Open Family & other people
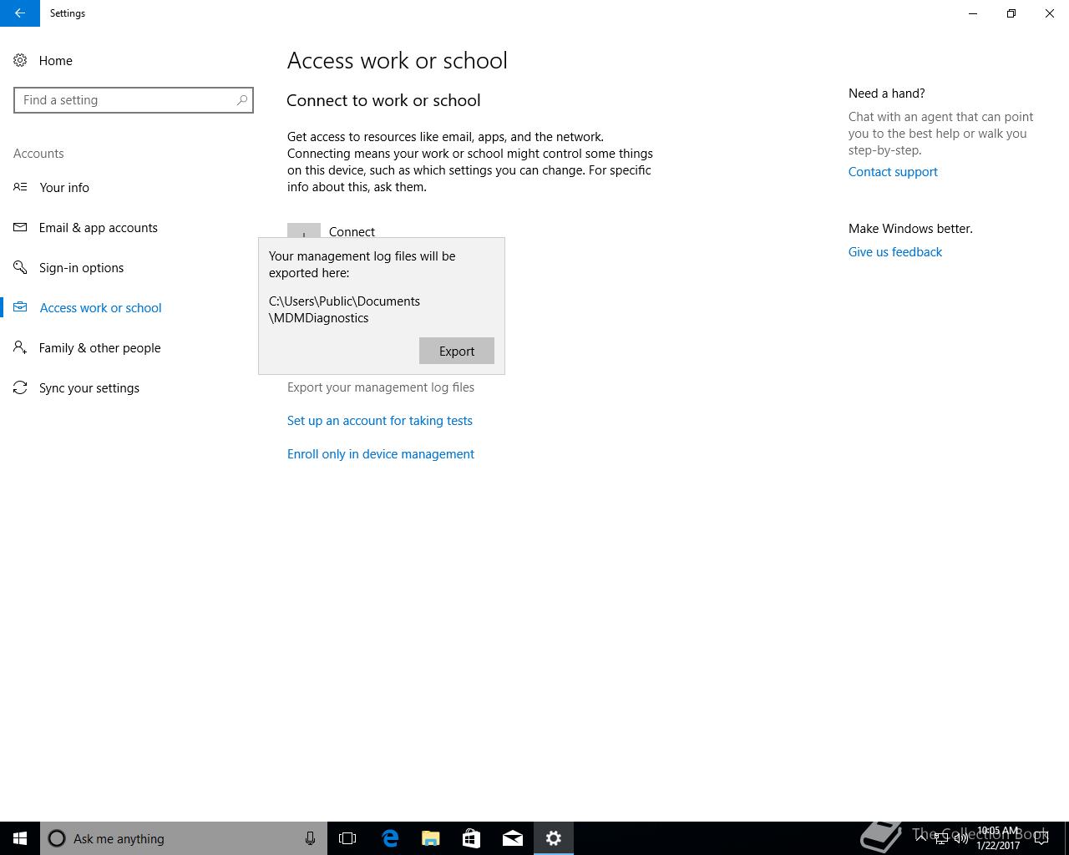This screenshot has height=855, width=1069. [x=100, y=348]
